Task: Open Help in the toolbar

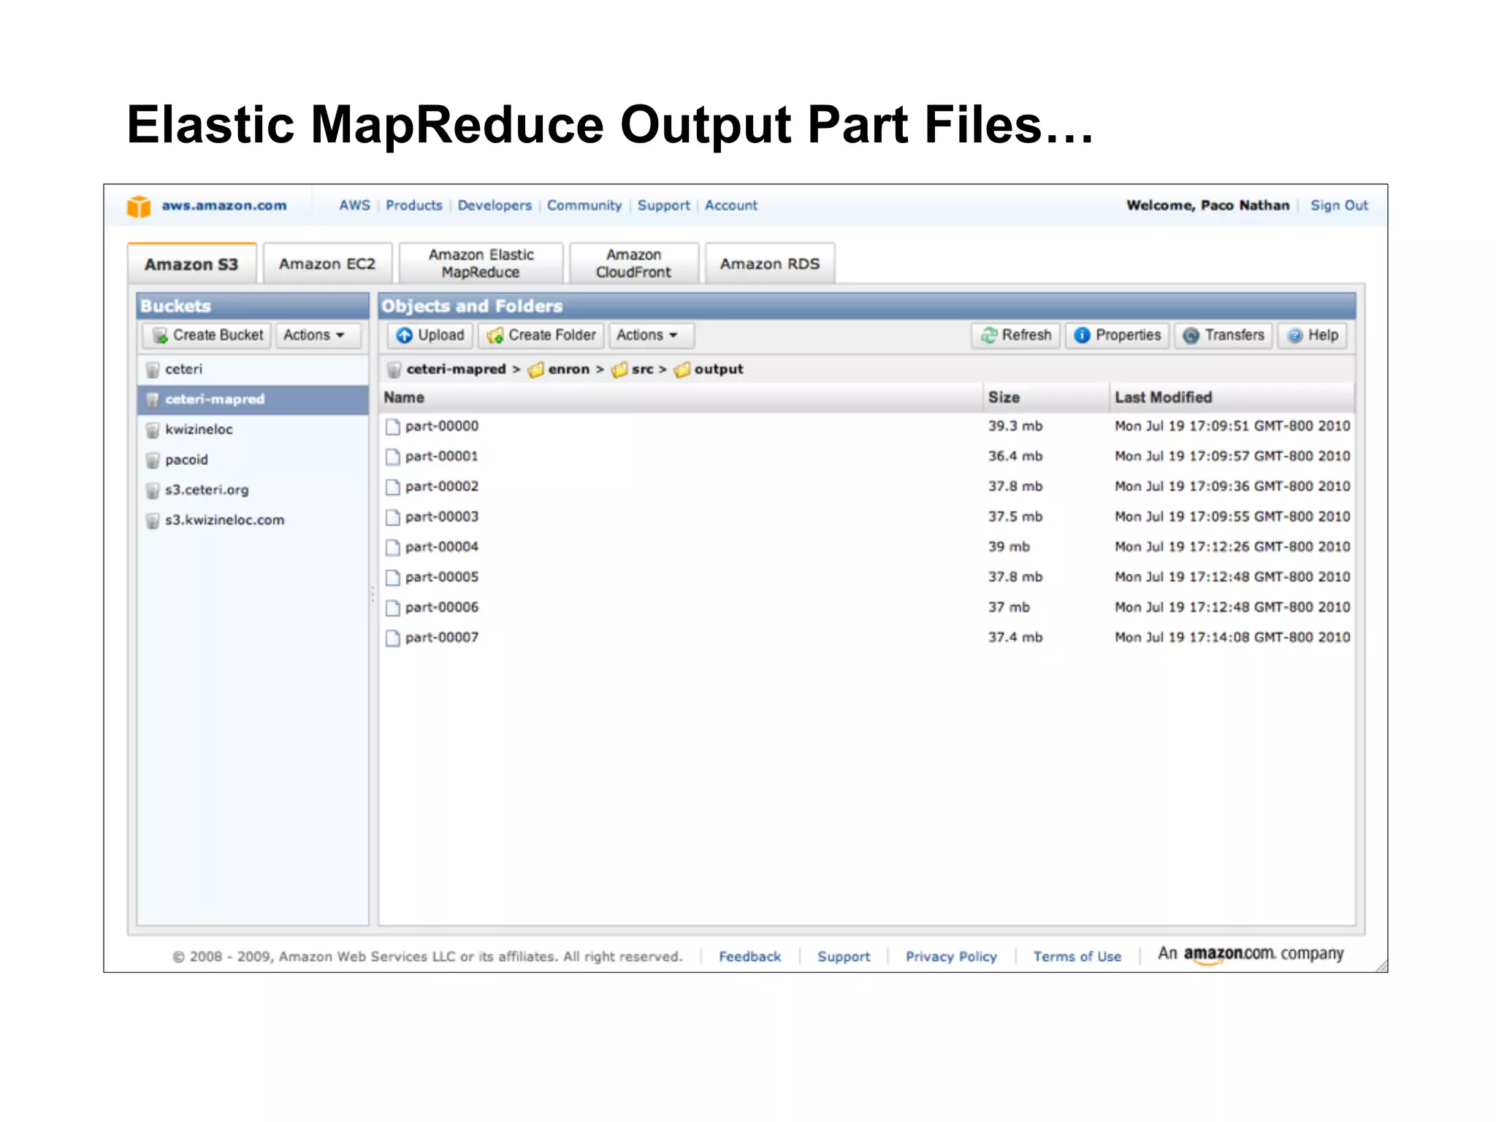Action: pyautogui.click(x=1313, y=335)
